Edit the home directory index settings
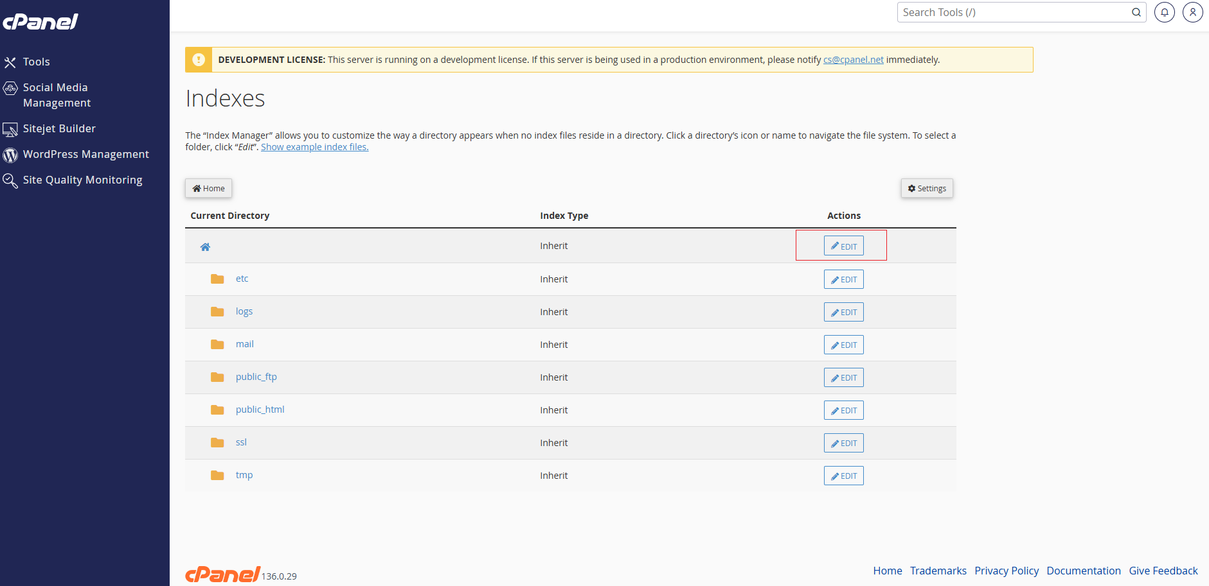Viewport: 1209px width, 586px height. pyautogui.click(x=843, y=246)
